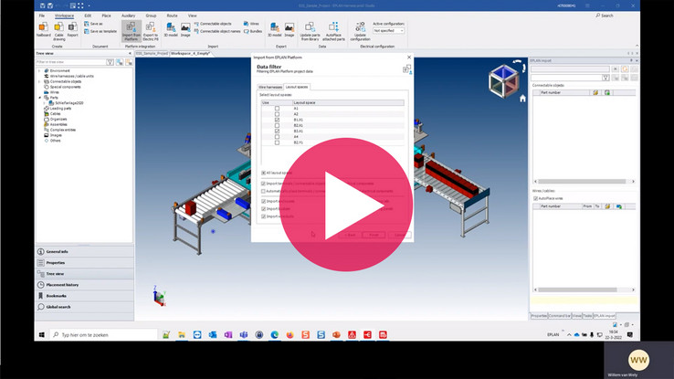The image size is (674, 379).
Task: Click Save as template in ribbon
Action: pos(100,31)
